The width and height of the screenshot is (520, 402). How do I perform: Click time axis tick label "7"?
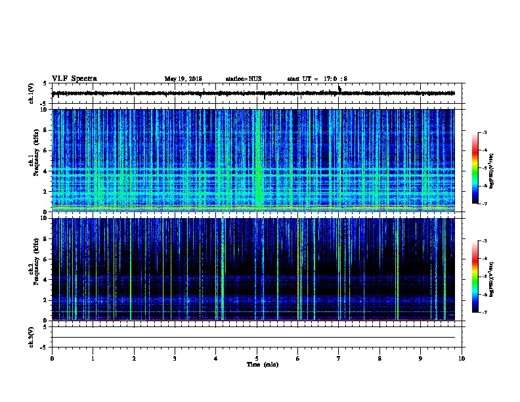tap(339, 359)
